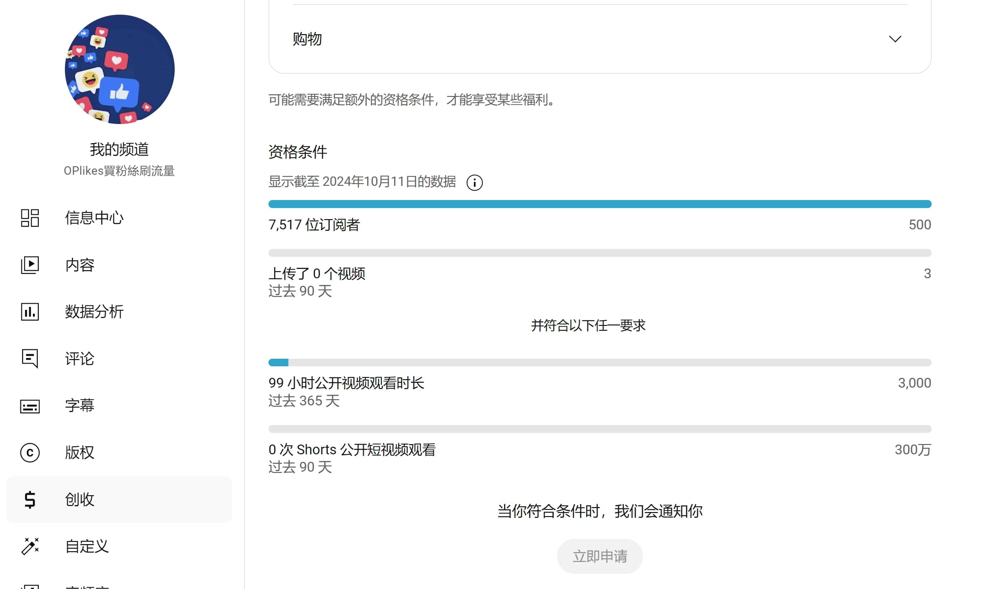989x589 pixels.
Task: Select 创收 sidebar item
Action: click(x=119, y=500)
